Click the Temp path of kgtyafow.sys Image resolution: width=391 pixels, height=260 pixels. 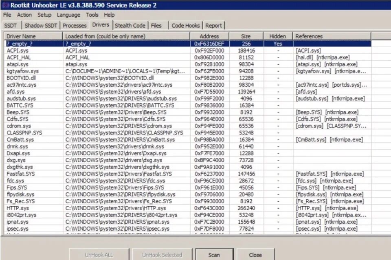(x=125, y=71)
